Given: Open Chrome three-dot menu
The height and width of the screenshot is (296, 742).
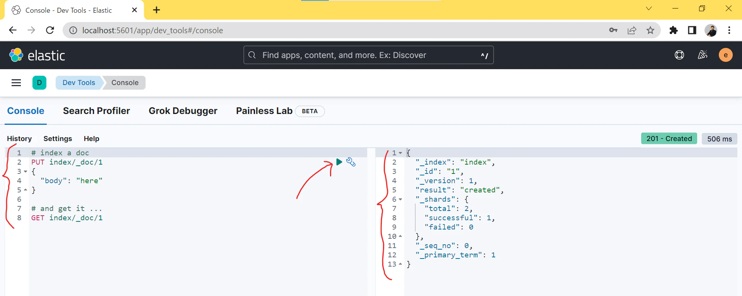Looking at the screenshot, I should coord(729,30).
